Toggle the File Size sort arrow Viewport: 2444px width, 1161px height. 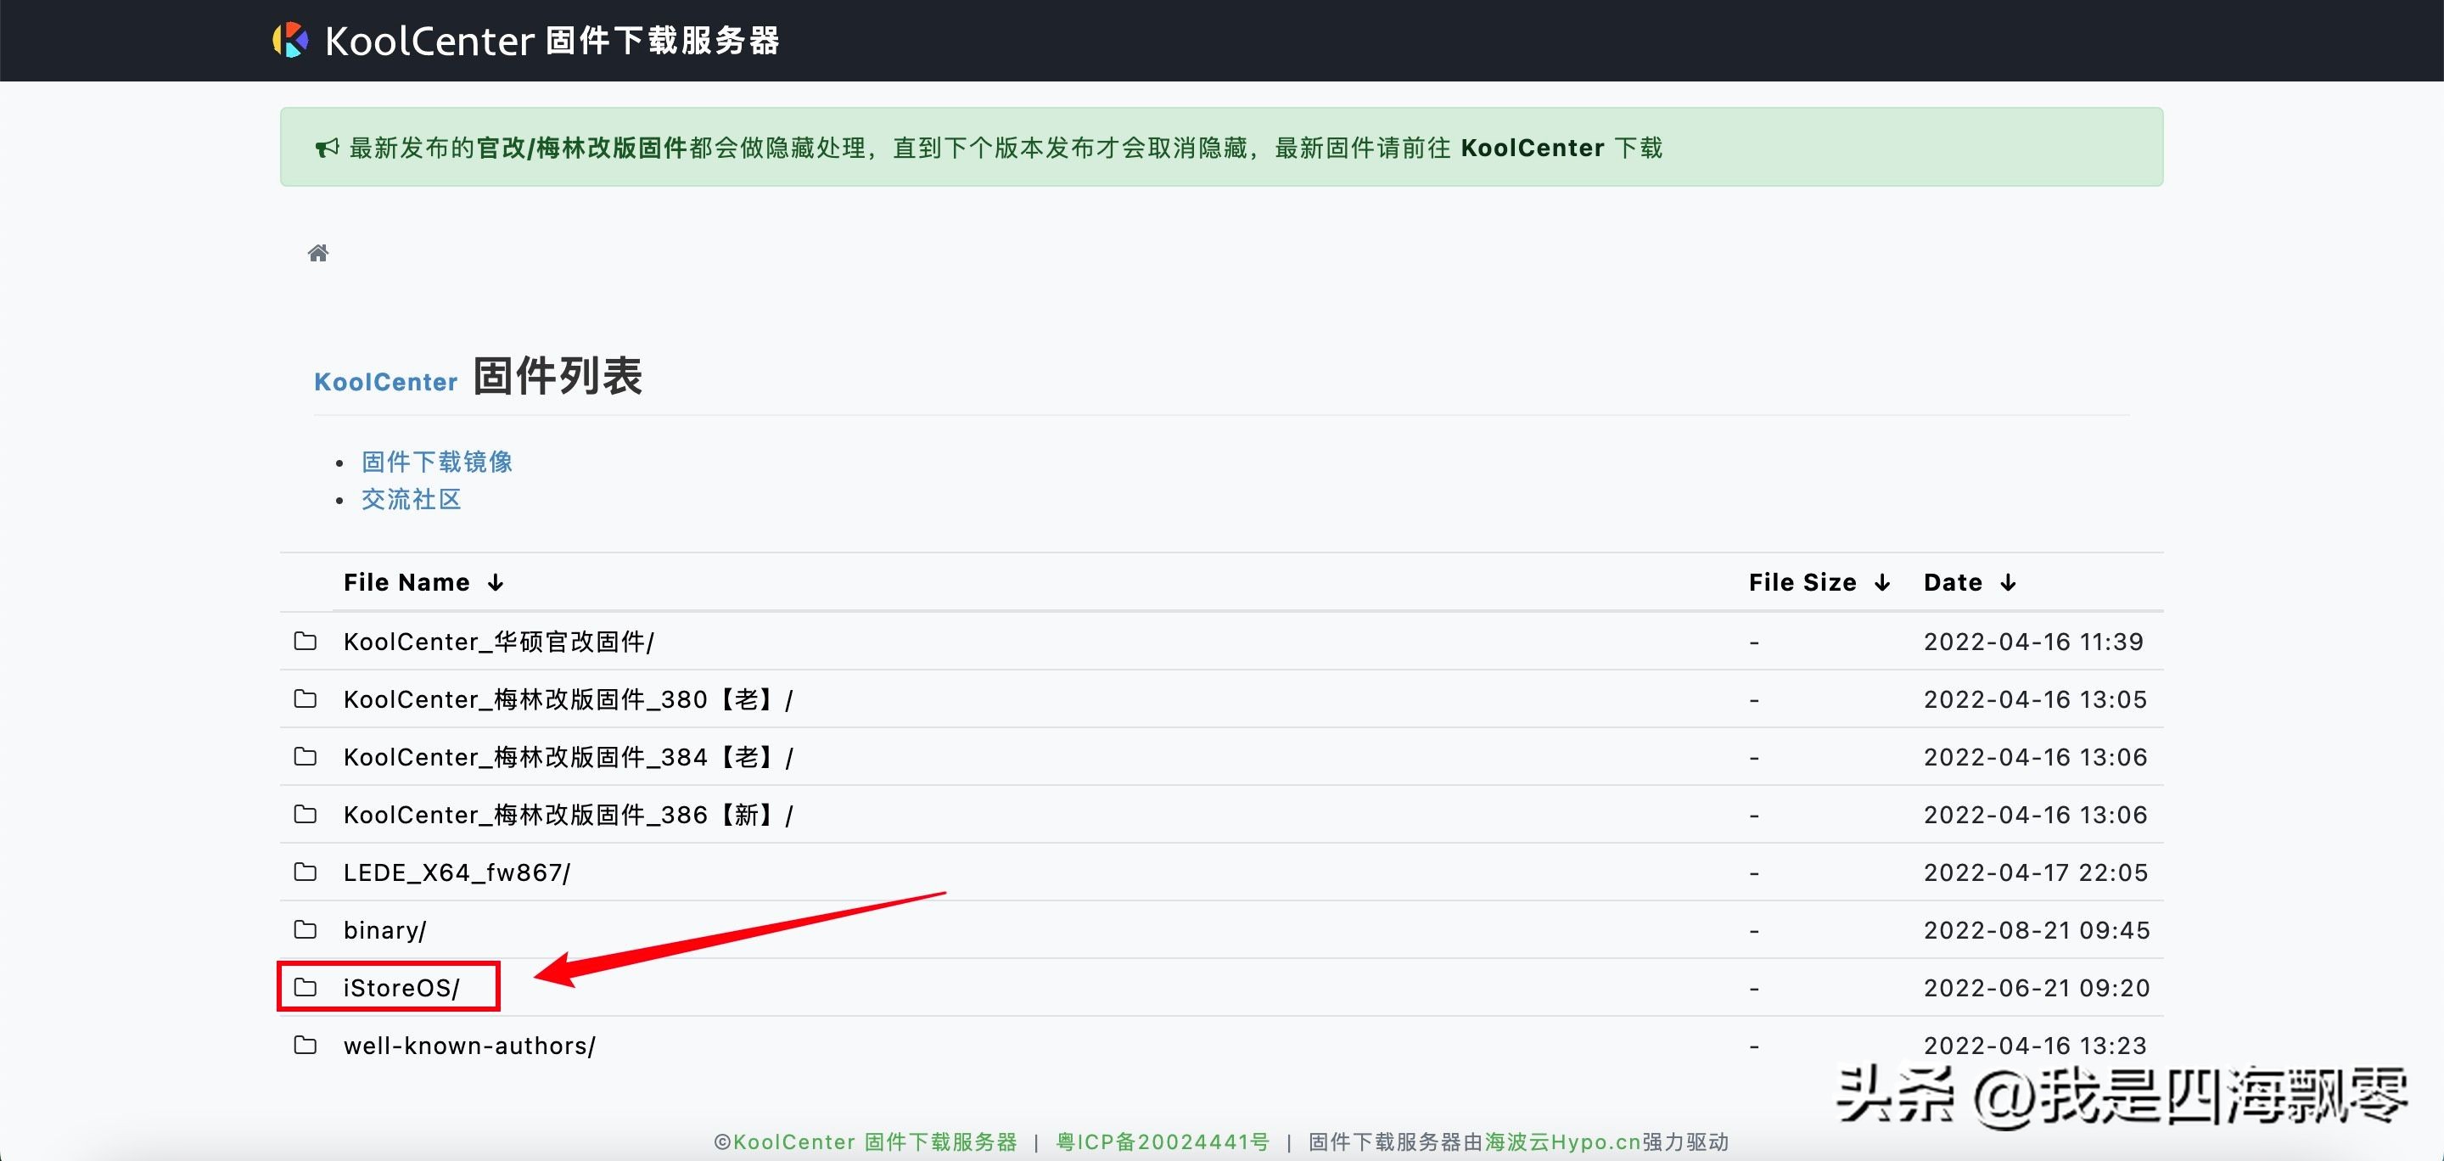[1883, 581]
